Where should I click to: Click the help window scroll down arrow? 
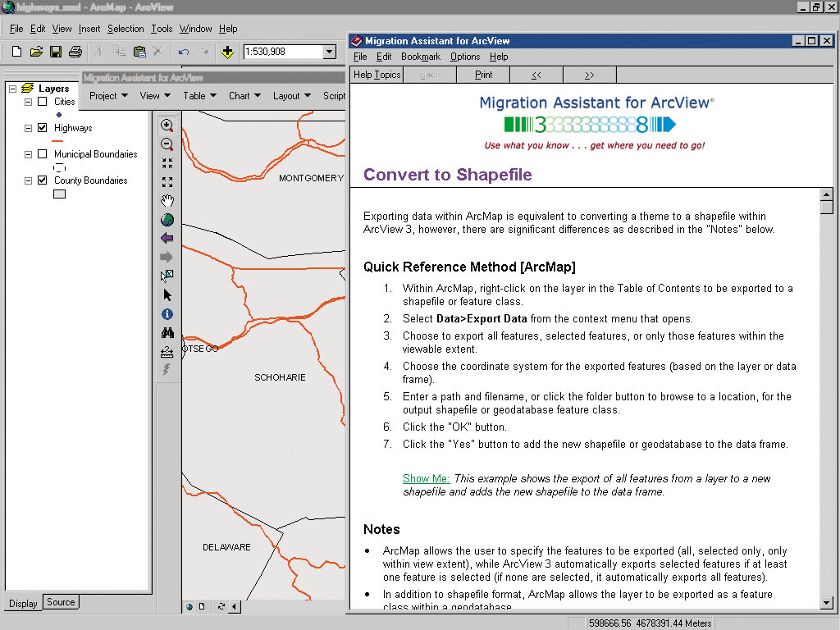827,603
